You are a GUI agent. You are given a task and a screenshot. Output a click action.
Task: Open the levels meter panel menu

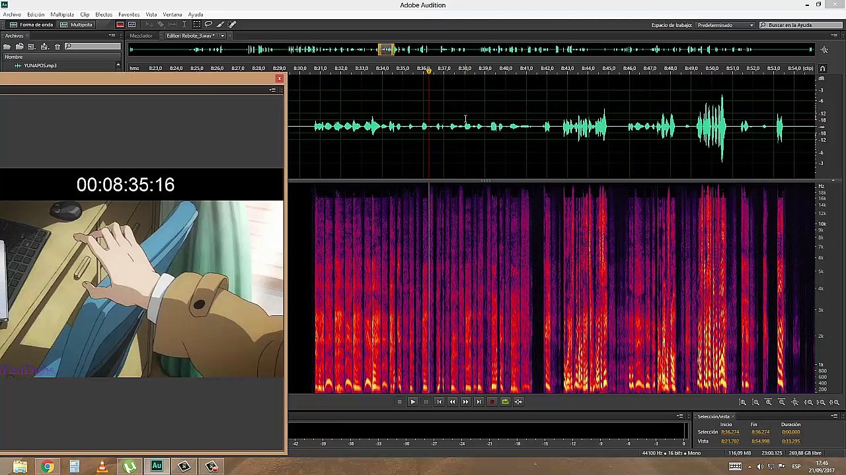(680, 416)
